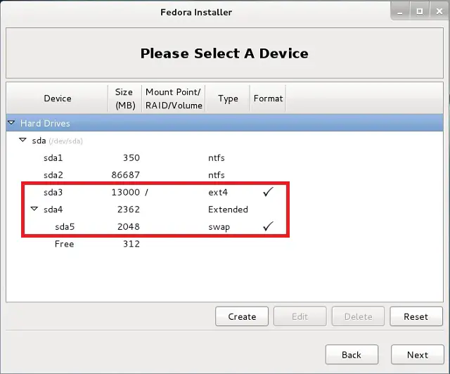Click the Format column header

[268, 98]
